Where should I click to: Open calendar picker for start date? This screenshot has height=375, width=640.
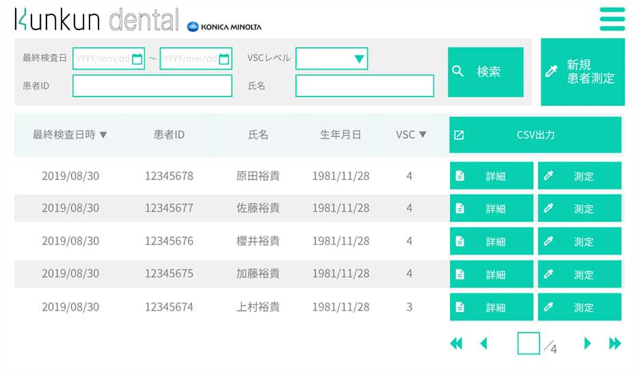[x=137, y=59]
